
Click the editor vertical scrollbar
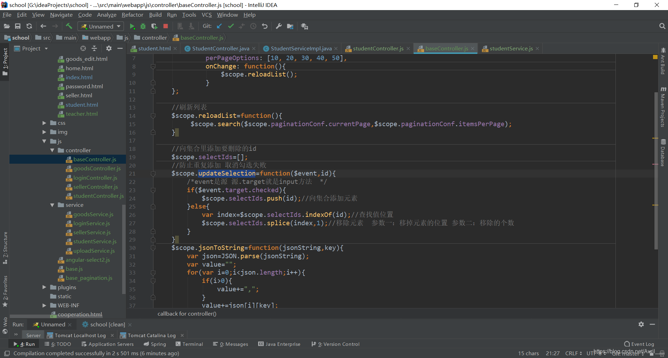point(656,170)
